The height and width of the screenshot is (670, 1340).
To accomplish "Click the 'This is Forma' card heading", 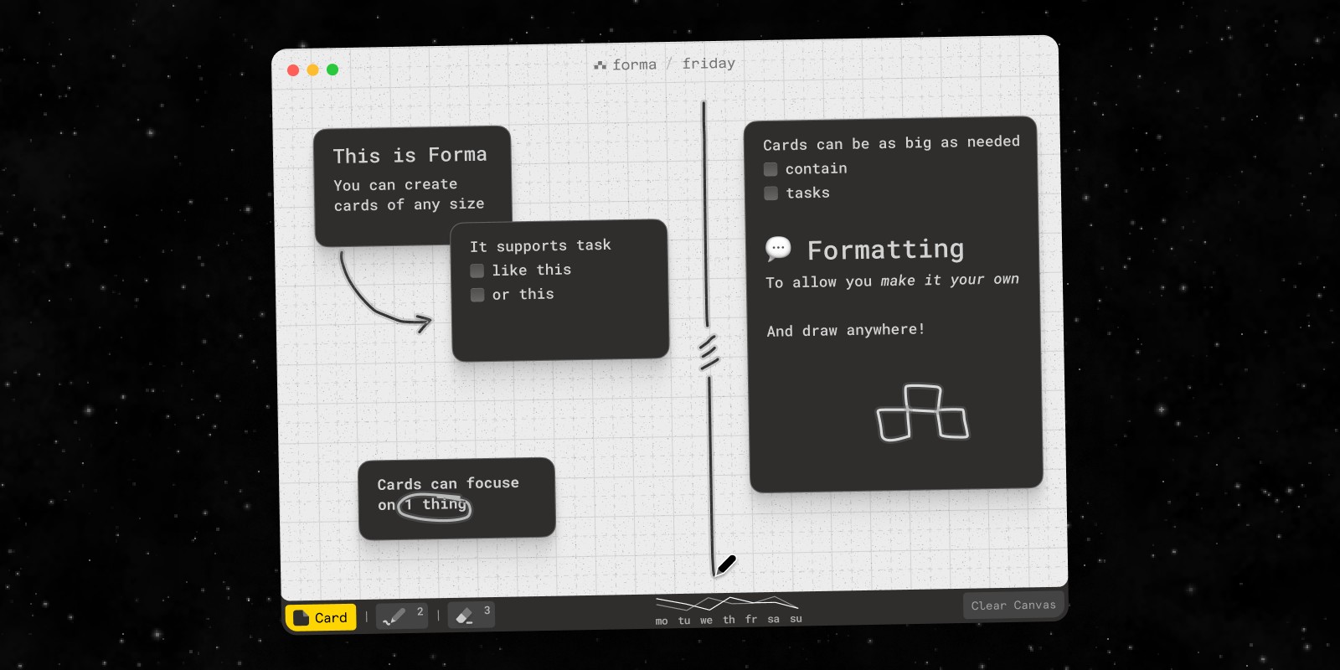I will click(x=410, y=155).
